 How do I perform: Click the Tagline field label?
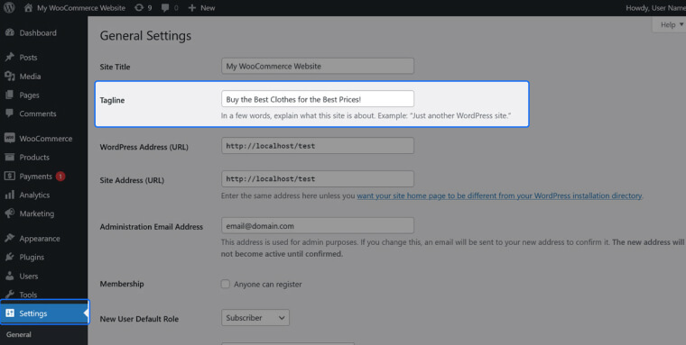coord(112,100)
